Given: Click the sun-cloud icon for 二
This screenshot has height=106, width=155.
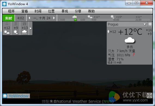Looking at the screenshot, I should [7, 32].
